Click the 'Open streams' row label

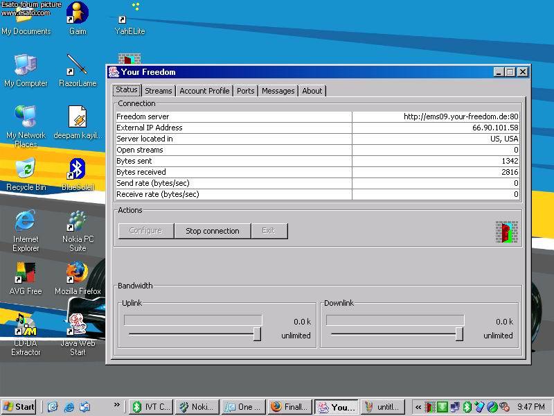[140, 150]
